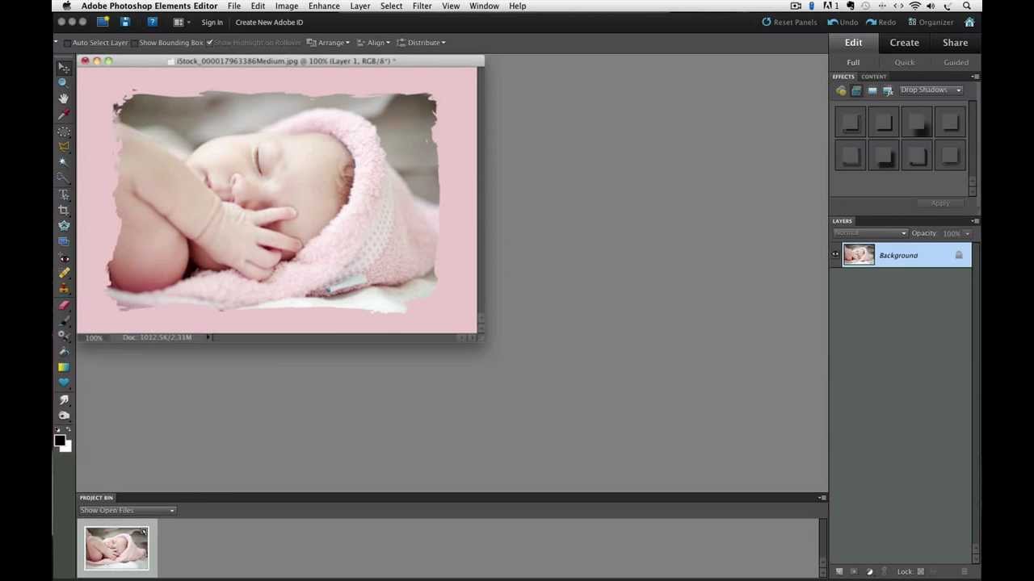The image size is (1034, 581).
Task: Click the Sign In link
Action: [212, 23]
